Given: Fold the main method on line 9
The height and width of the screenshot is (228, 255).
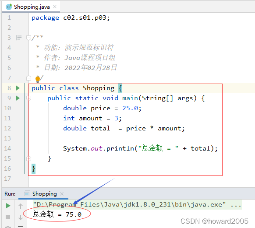Looking at the screenshot, I should (28, 98).
